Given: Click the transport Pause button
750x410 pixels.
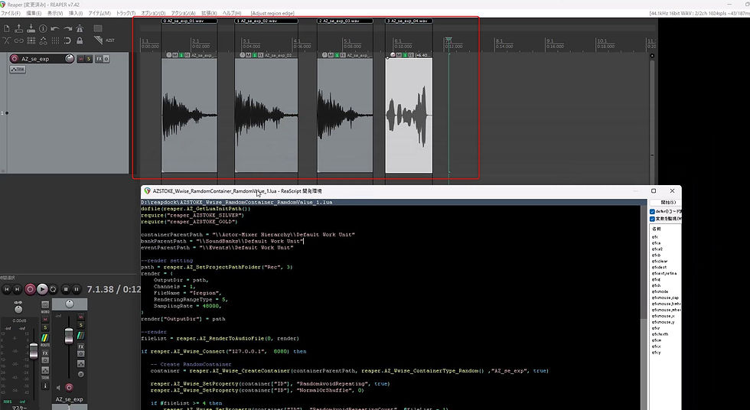Looking at the screenshot, I should [x=76, y=289].
